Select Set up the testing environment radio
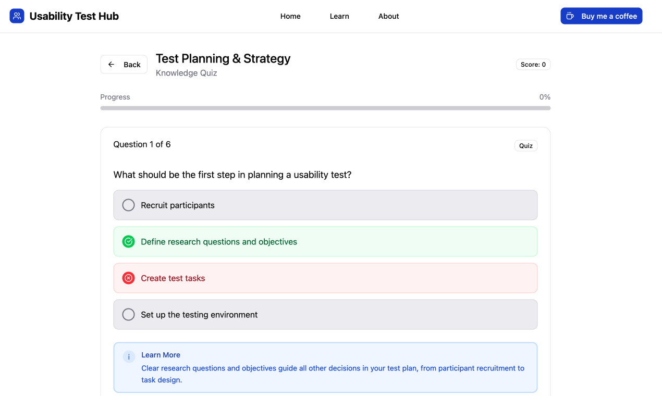This screenshot has width=662, height=396. [x=128, y=315]
